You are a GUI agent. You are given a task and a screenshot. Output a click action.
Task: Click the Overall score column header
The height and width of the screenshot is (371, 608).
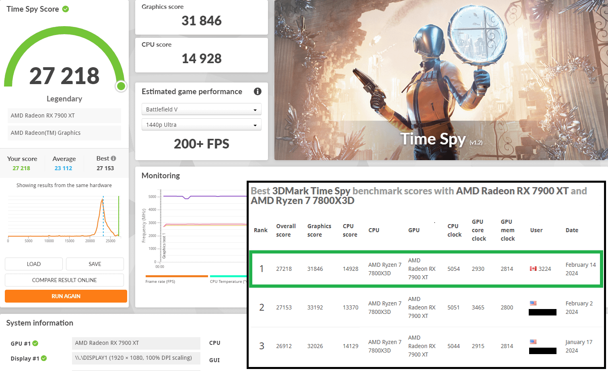point(286,230)
